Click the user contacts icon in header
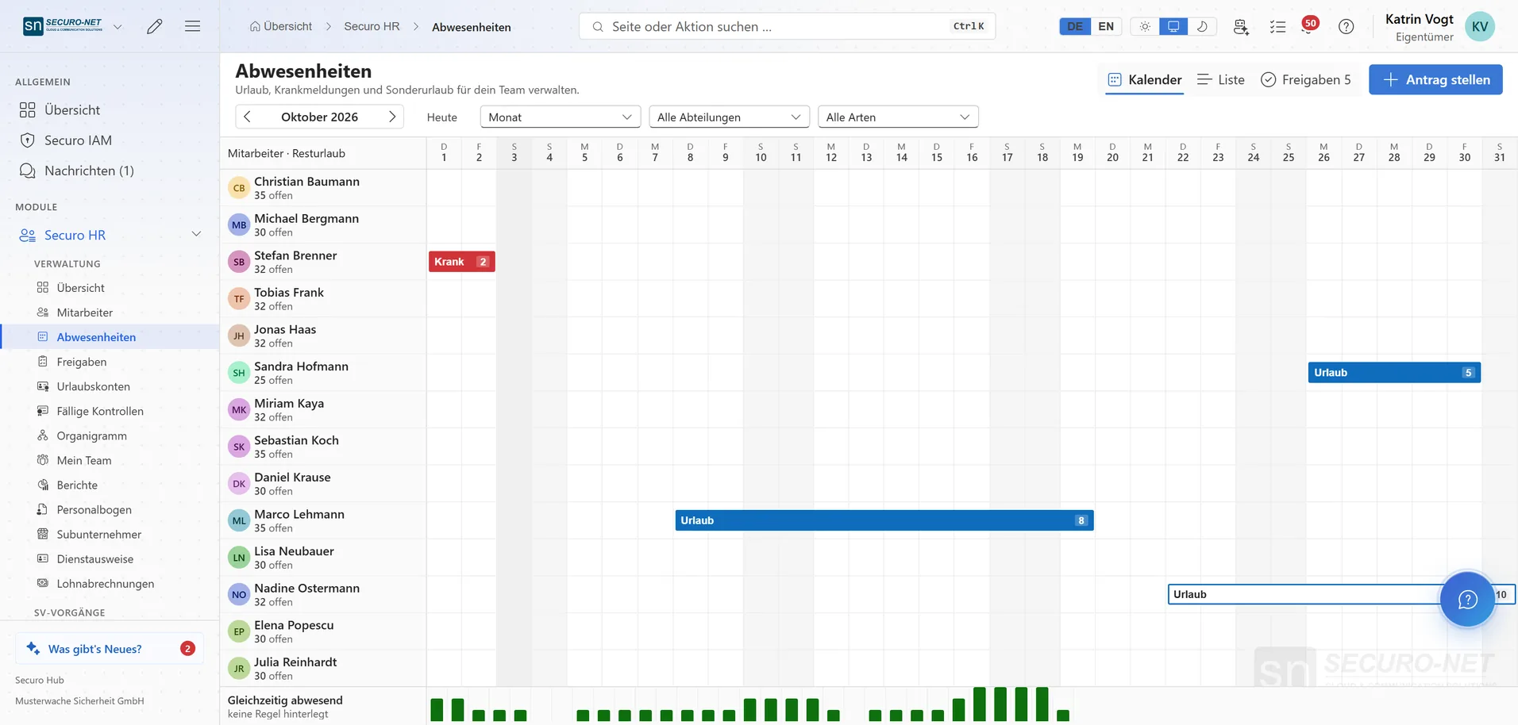The height and width of the screenshot is (725, 1518). 1241,26
